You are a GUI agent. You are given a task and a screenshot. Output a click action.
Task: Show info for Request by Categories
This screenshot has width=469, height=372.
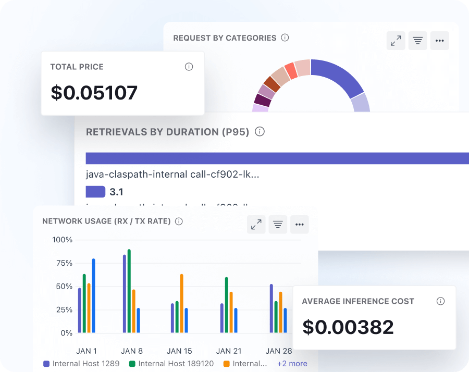(x=285, y=38)
